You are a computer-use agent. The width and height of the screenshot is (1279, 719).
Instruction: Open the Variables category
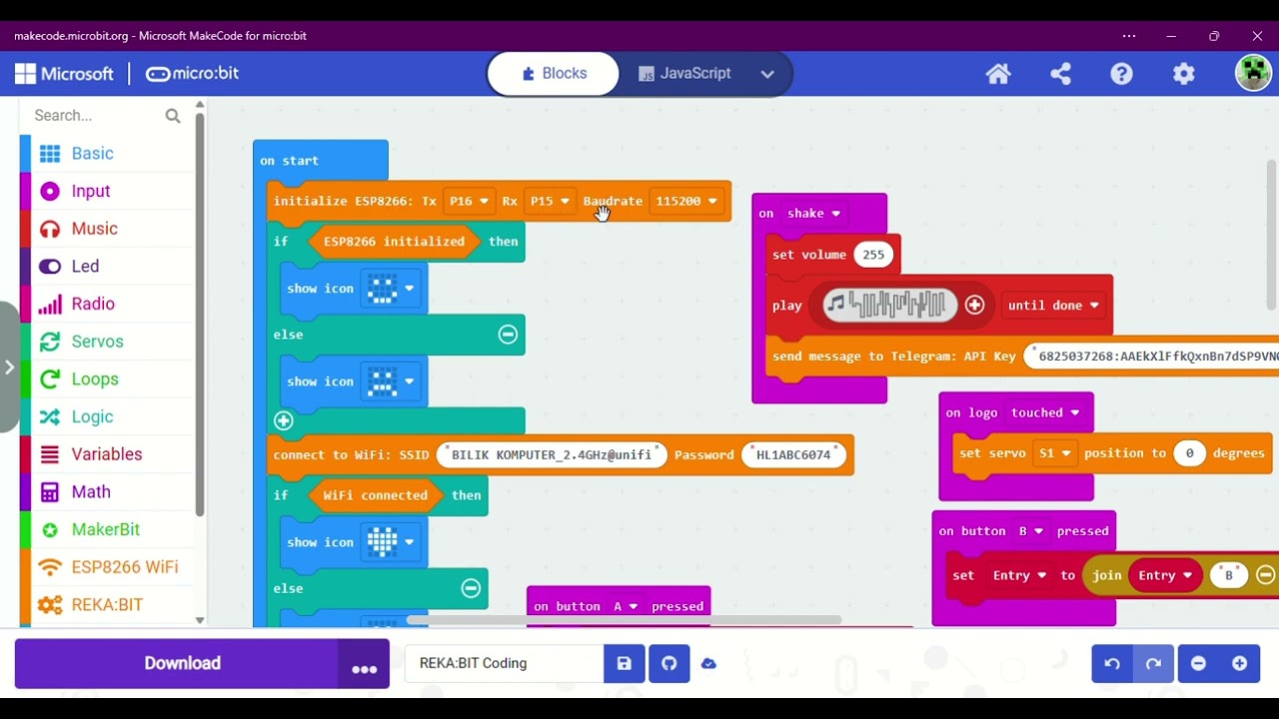[107, 454]
